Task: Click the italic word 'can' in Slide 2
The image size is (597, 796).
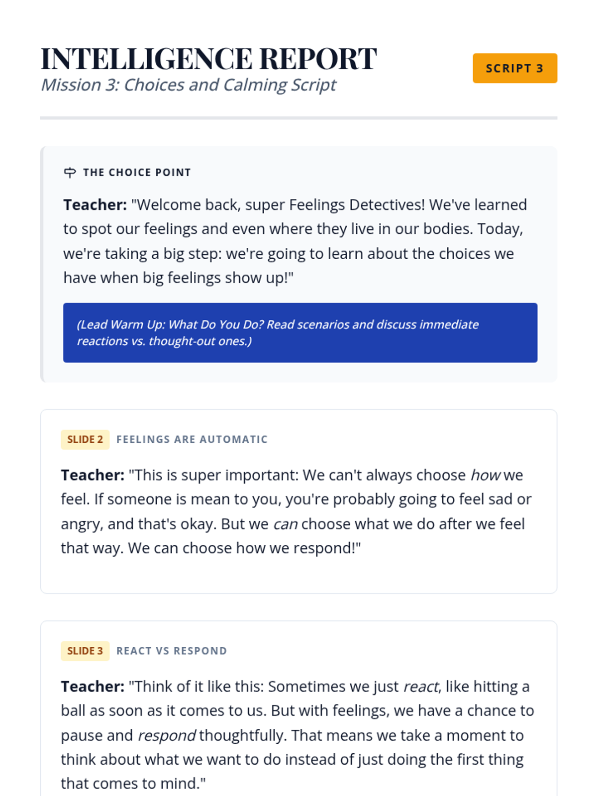Action: click(x=286, y=524)
